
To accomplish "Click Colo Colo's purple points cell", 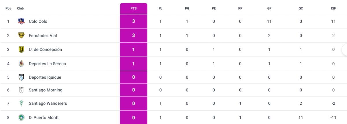I will [x=134, y=21].
